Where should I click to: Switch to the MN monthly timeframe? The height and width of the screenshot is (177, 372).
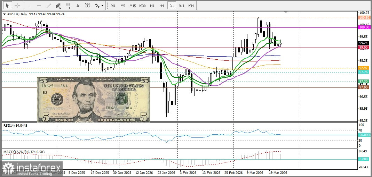(x=191, y=6)
